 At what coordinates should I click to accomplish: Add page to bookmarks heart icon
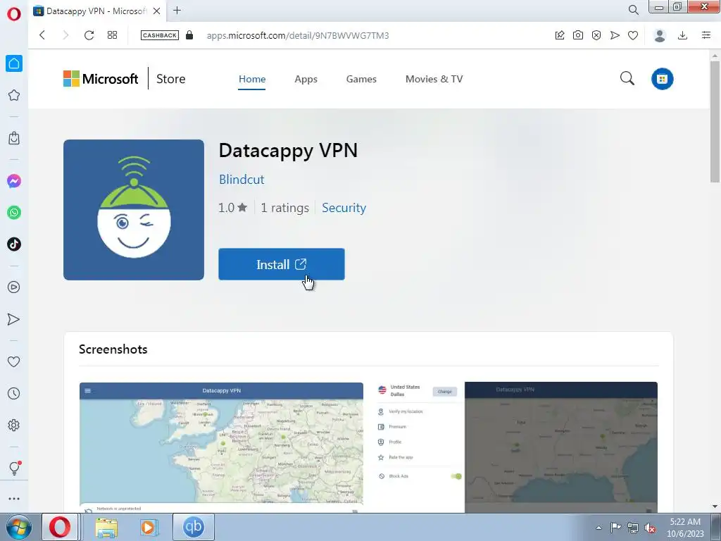tap(633, 35)
